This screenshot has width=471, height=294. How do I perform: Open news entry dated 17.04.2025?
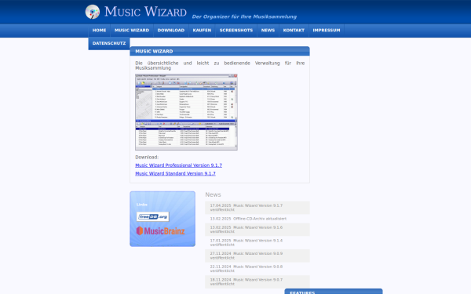257,208
